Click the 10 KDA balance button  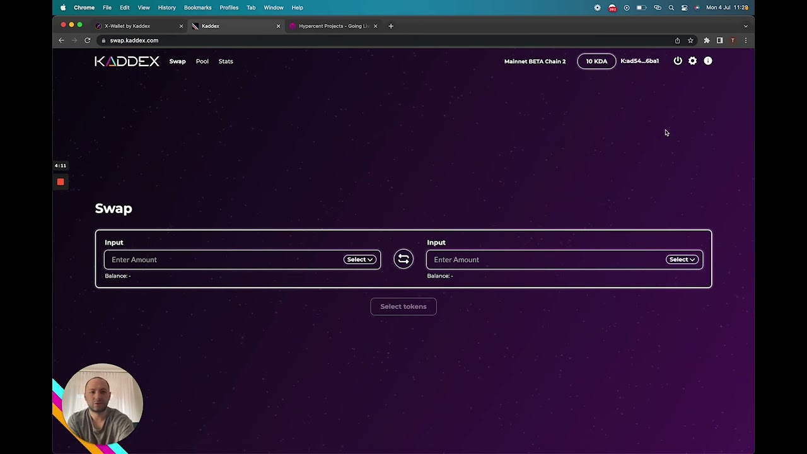tap(596, 61)
